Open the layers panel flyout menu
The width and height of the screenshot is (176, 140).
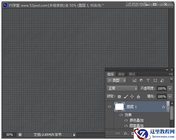pos(171,74)
